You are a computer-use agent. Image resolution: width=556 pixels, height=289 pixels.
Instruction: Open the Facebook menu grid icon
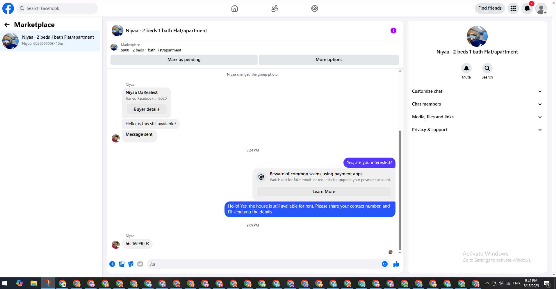click(x=513, y=8)
